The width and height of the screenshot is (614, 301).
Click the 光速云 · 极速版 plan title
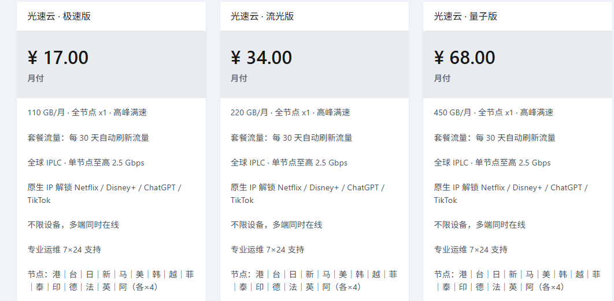59,16
